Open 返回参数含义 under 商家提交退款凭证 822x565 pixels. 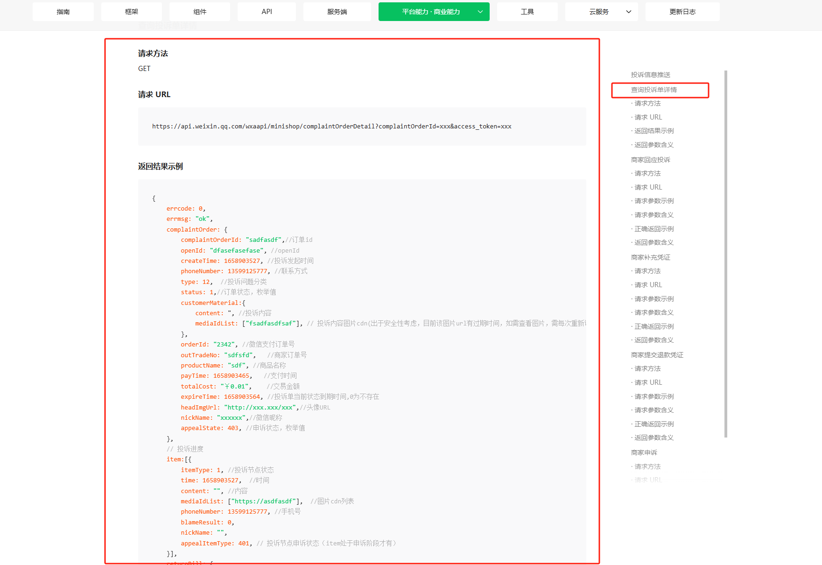(654, 438)
